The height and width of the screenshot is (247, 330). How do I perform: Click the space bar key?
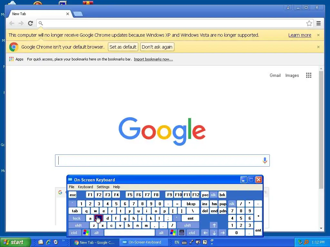(x=130, y=233)
